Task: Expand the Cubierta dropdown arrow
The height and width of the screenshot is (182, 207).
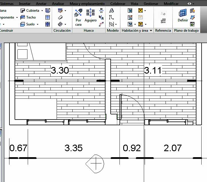Action: 42,11
